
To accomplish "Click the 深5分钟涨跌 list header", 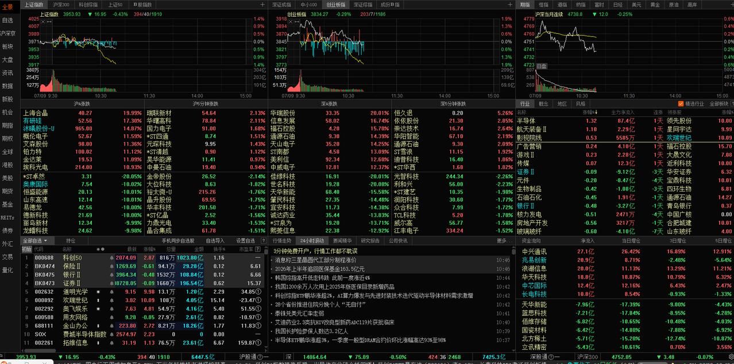I will [453, 104].
